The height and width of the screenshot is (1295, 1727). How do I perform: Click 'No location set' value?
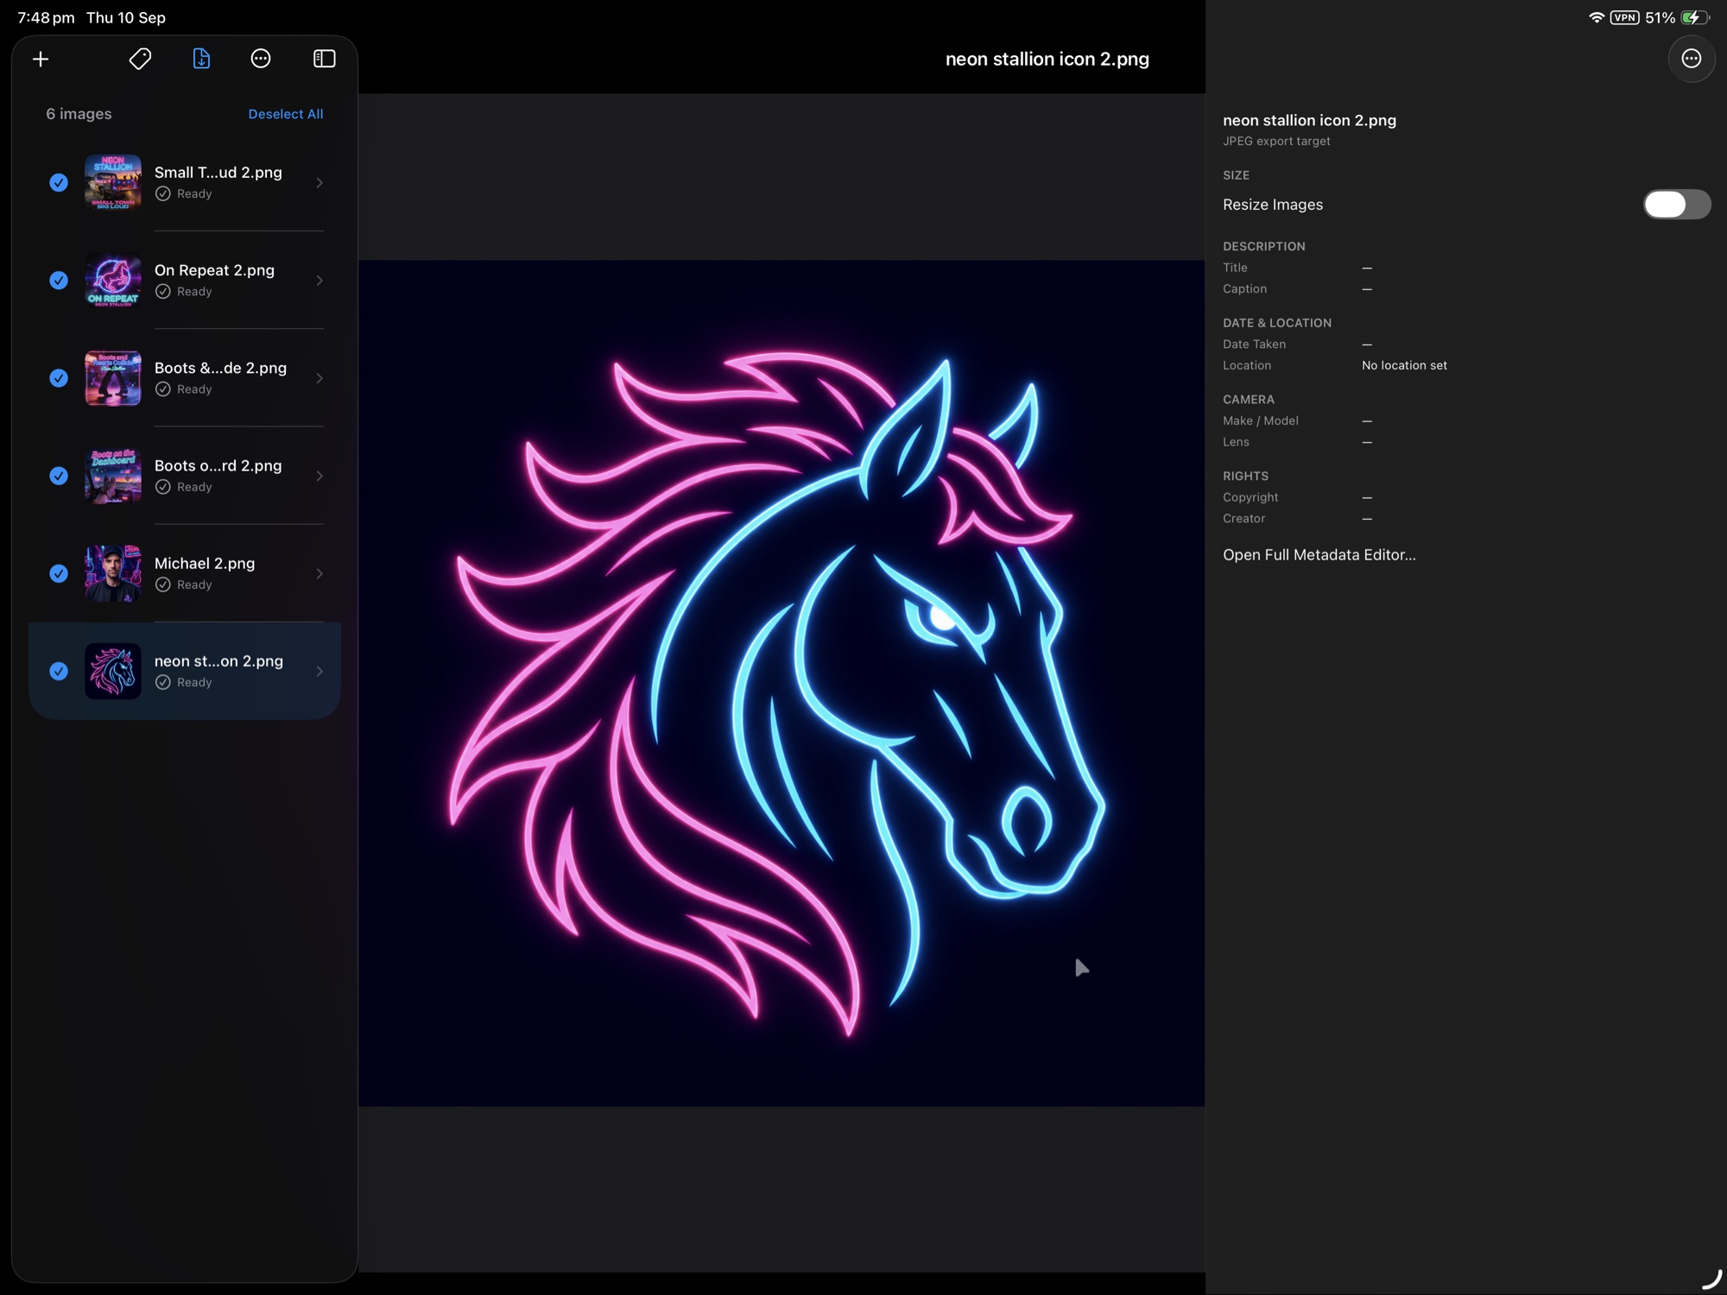click(x=1404, y=365)
